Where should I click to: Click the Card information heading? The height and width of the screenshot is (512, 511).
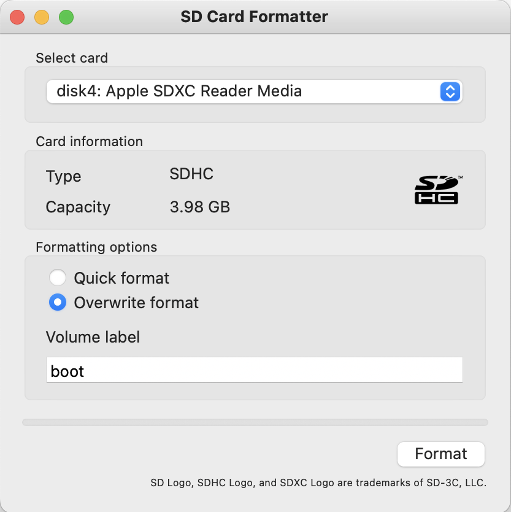[x=90, y=142]
